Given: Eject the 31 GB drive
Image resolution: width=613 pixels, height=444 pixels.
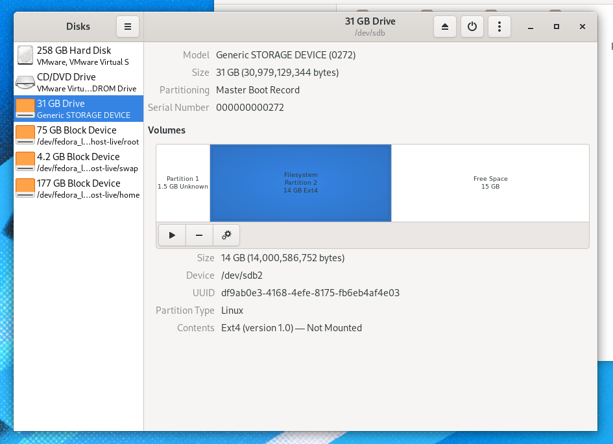Looking at the screenshot, I should pos(445,27).
